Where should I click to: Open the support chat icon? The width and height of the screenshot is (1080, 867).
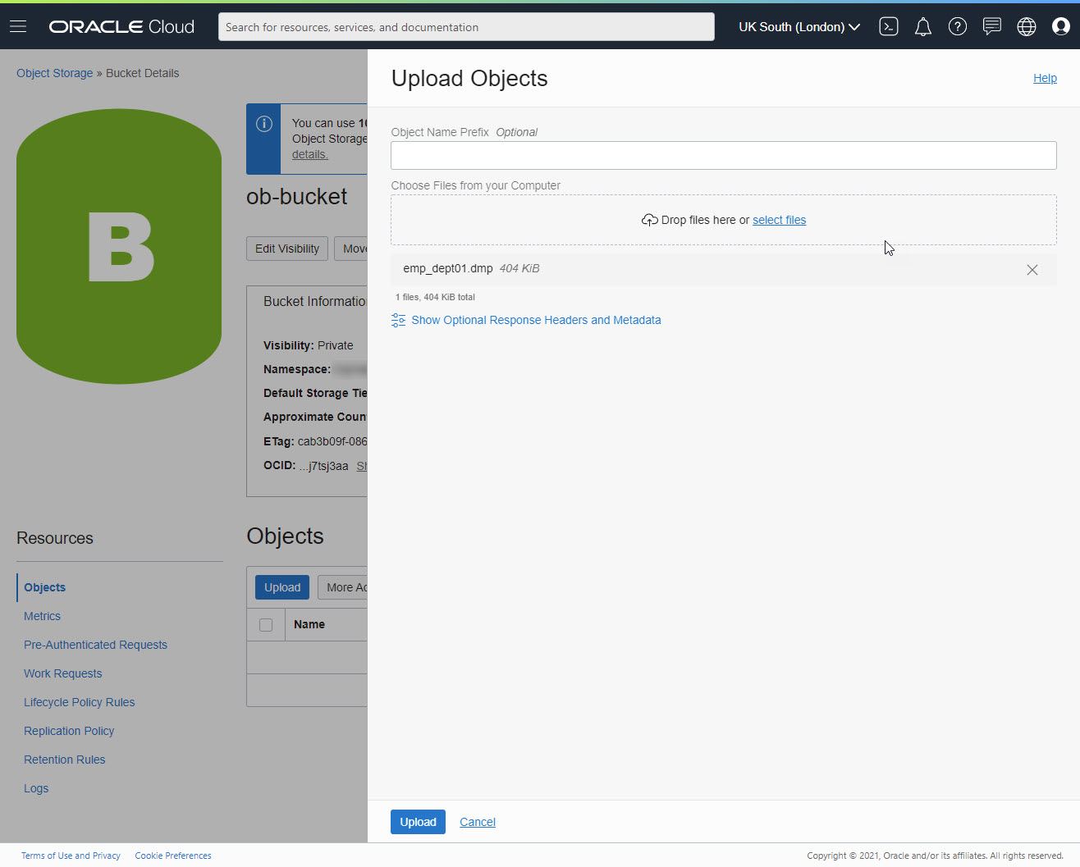992,27
